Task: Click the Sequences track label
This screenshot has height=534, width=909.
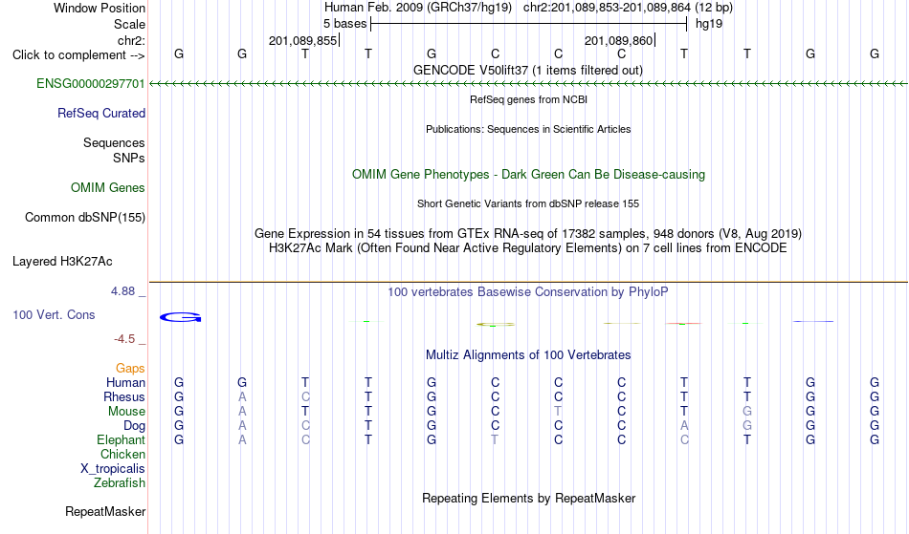Action: tap(114, 143)
